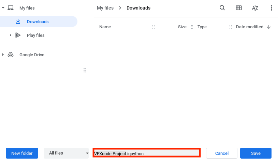278x162 pixels.
Task: Go to My files breadcrumb
Action: click(105, 8)
